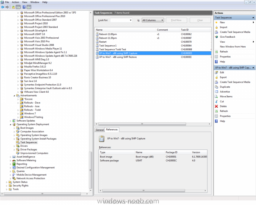Screen dimensions: 256x205
Task: Open the Window menu
Action: click(x=35, y=2)
